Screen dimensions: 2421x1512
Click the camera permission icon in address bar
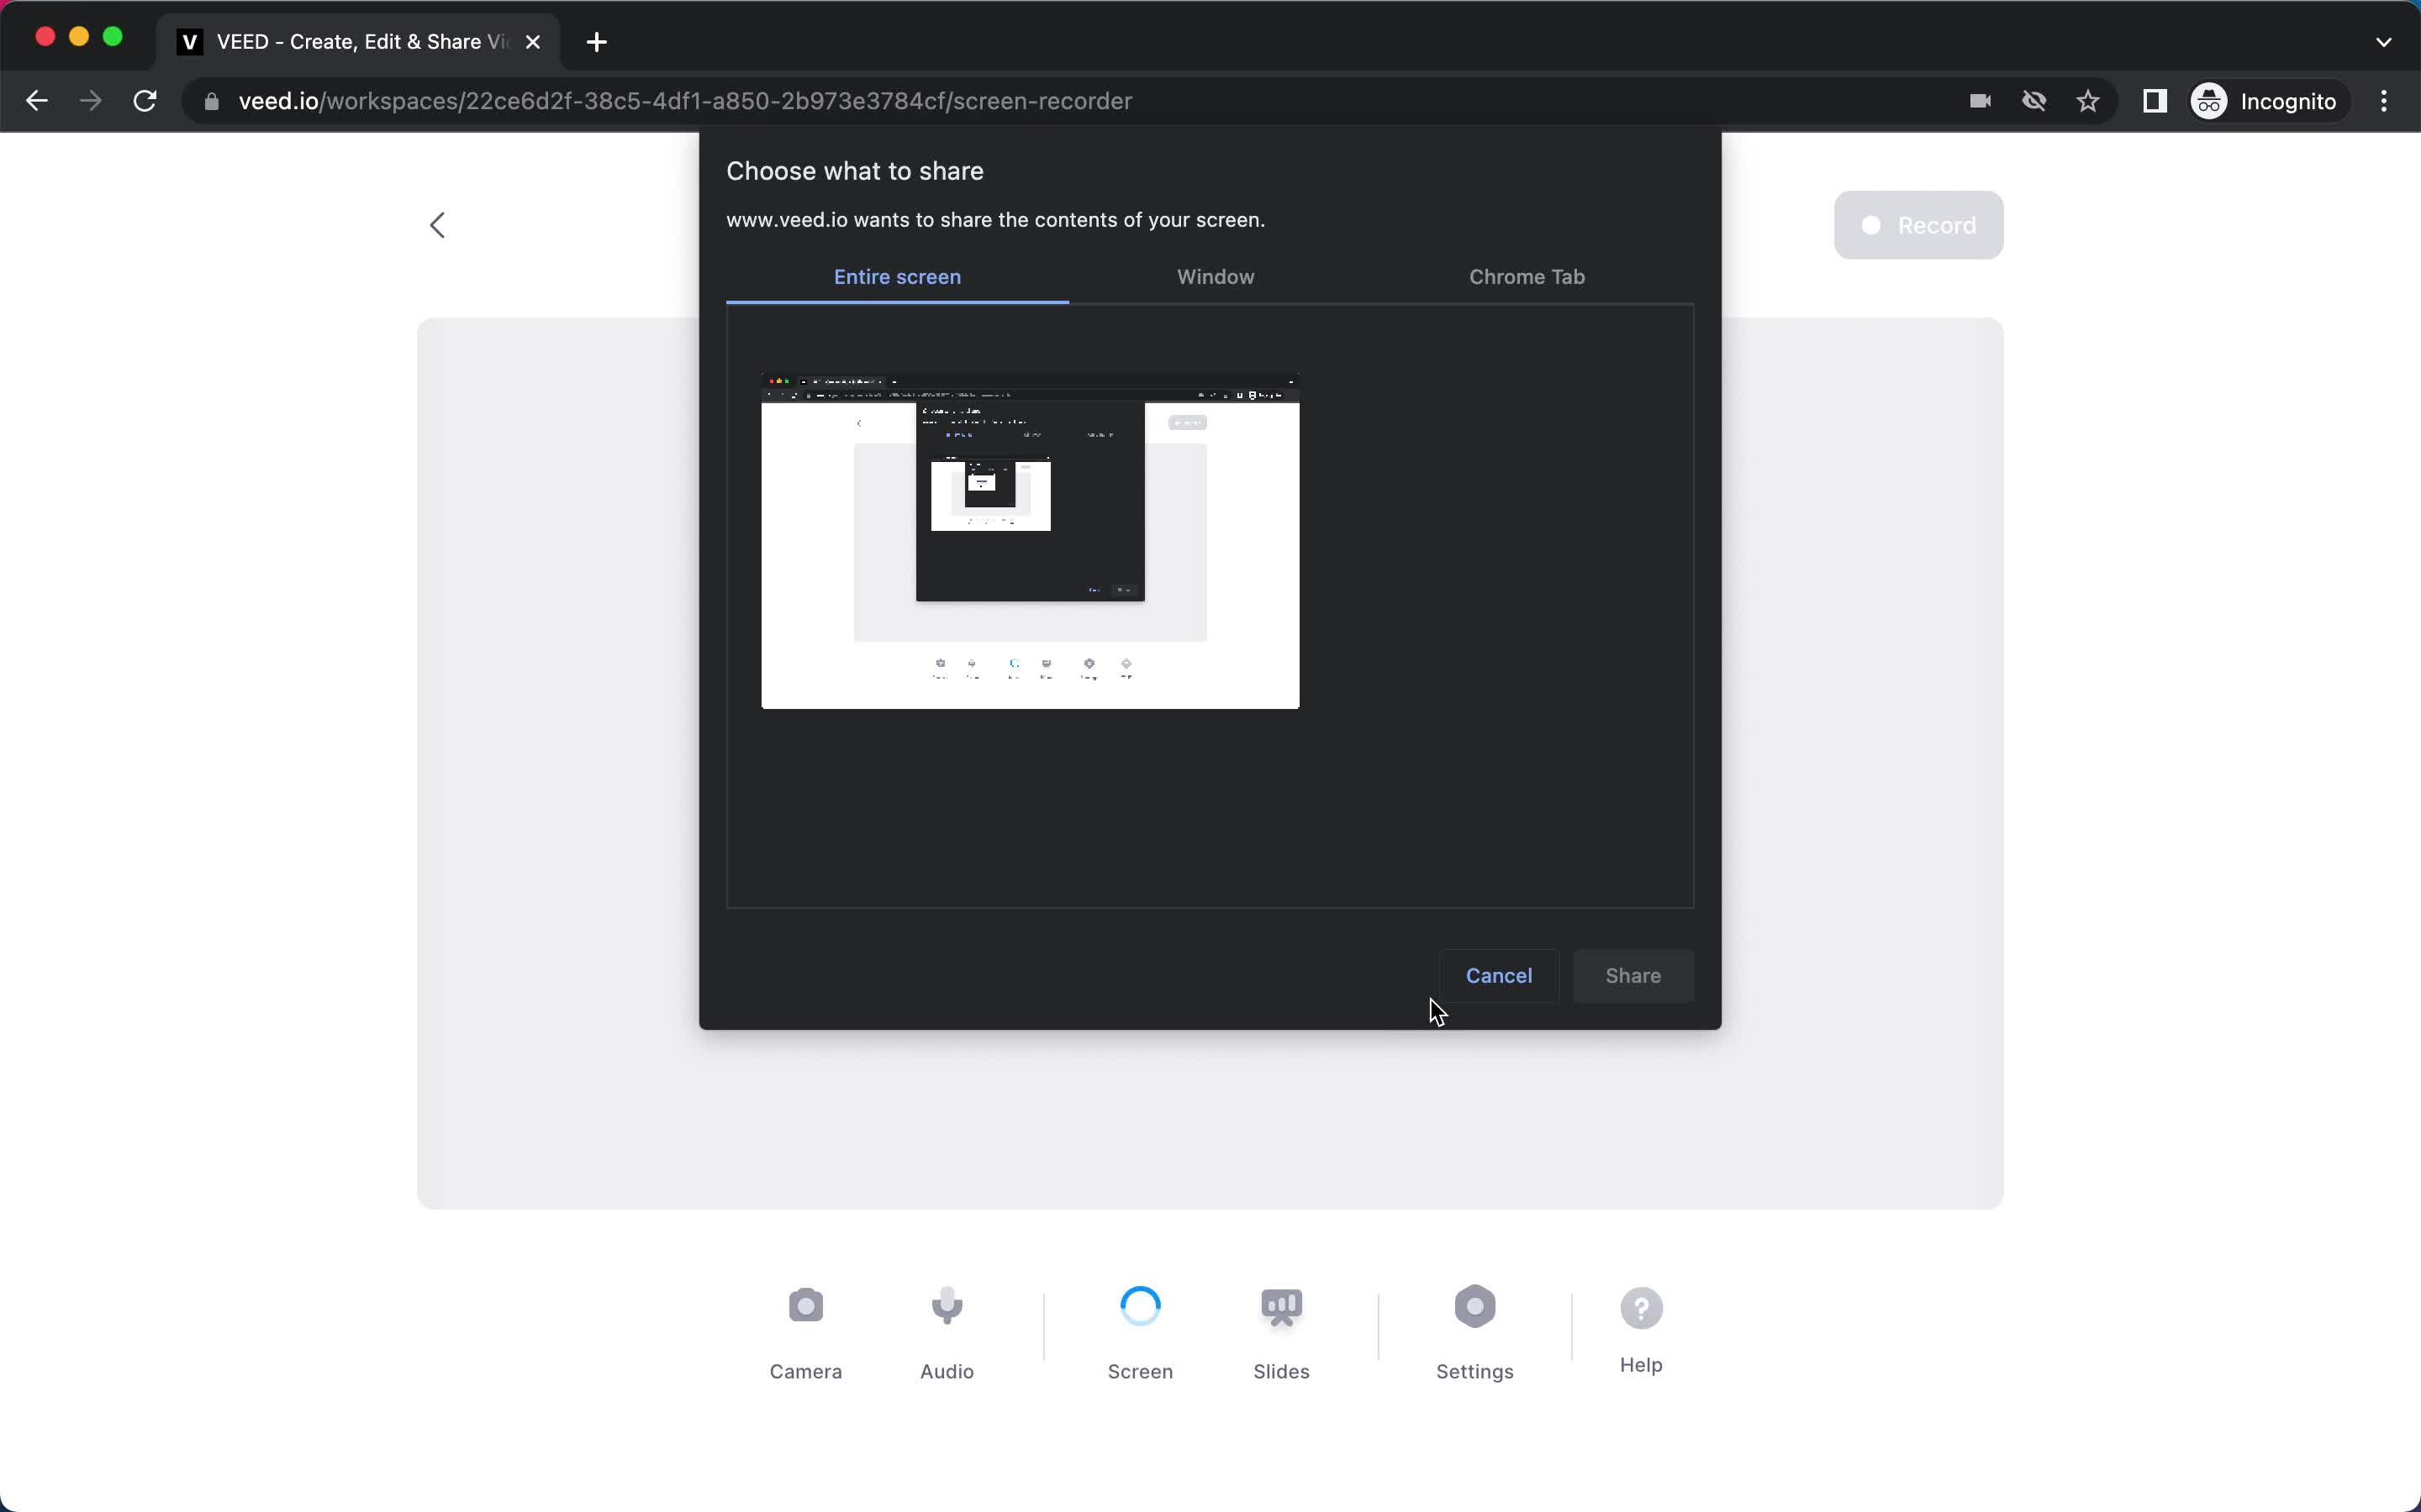(1980, 101)
